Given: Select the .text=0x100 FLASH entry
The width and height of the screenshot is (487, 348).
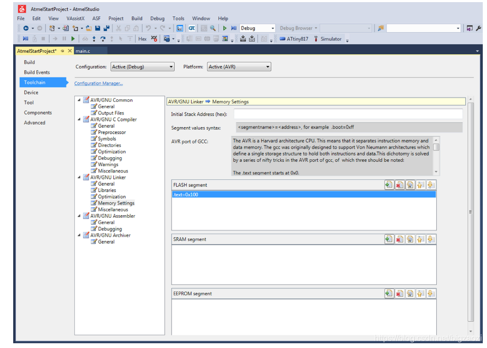Looking at the screenshot, I should [x=304, y=195].
